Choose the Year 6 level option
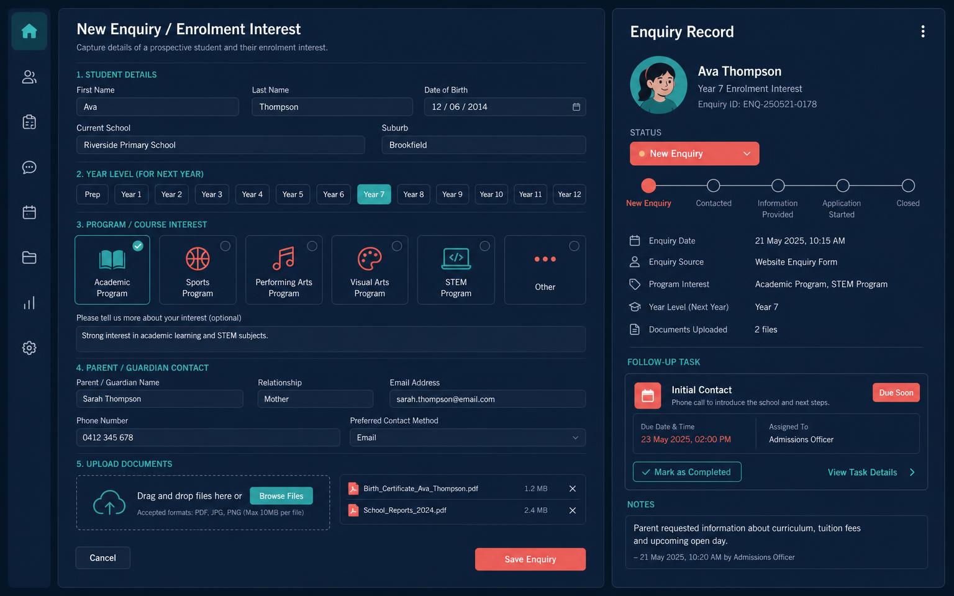Screen dimensions: 954x596 click(334, 194)
